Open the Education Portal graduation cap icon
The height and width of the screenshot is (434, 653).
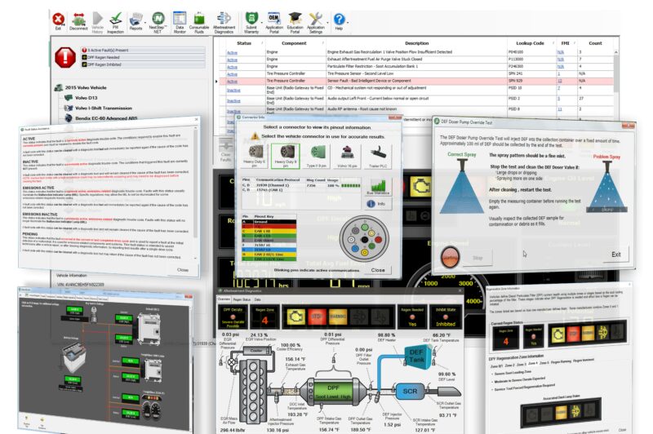[295, 23]
